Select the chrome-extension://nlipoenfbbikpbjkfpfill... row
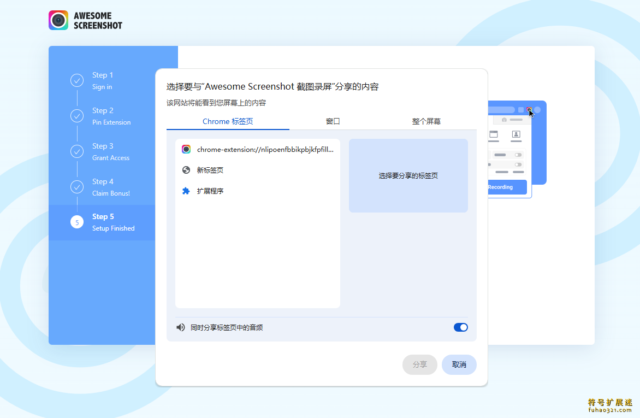The height and width of the screenshot is (418, 640). (258, 150)
